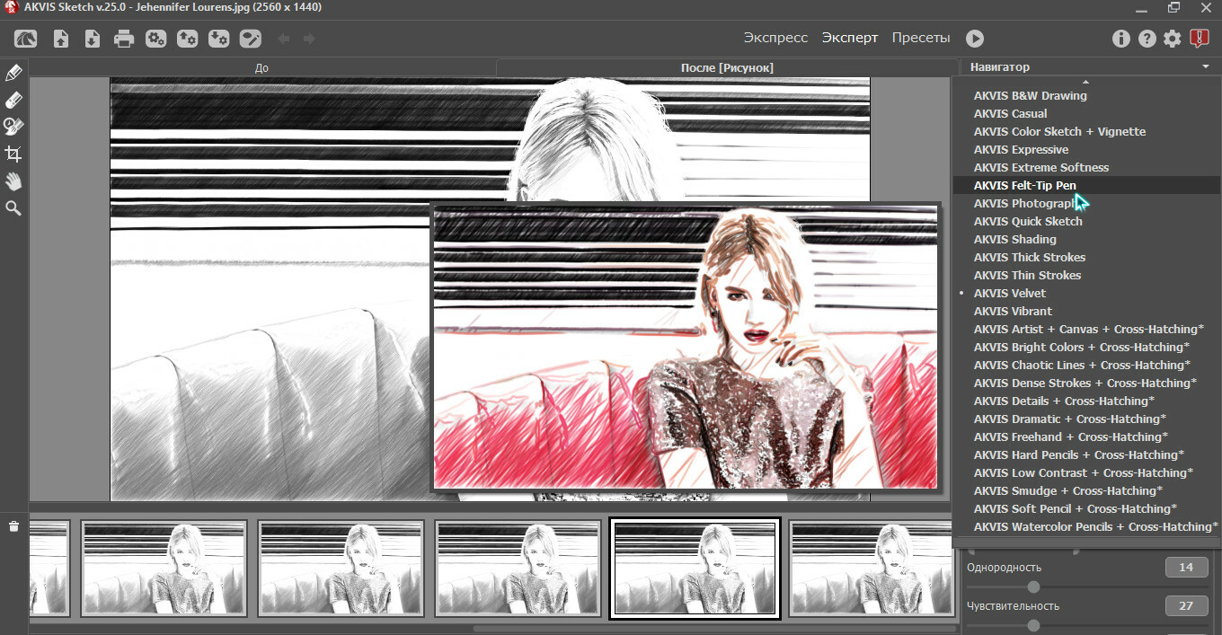This screenshot has height=635, width=1222.
Task: Collapse the Навигатор panel arrow
Action: click(x=1205, y=67)
